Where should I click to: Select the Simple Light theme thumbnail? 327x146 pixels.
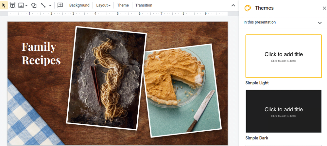[x=284, y=56]
